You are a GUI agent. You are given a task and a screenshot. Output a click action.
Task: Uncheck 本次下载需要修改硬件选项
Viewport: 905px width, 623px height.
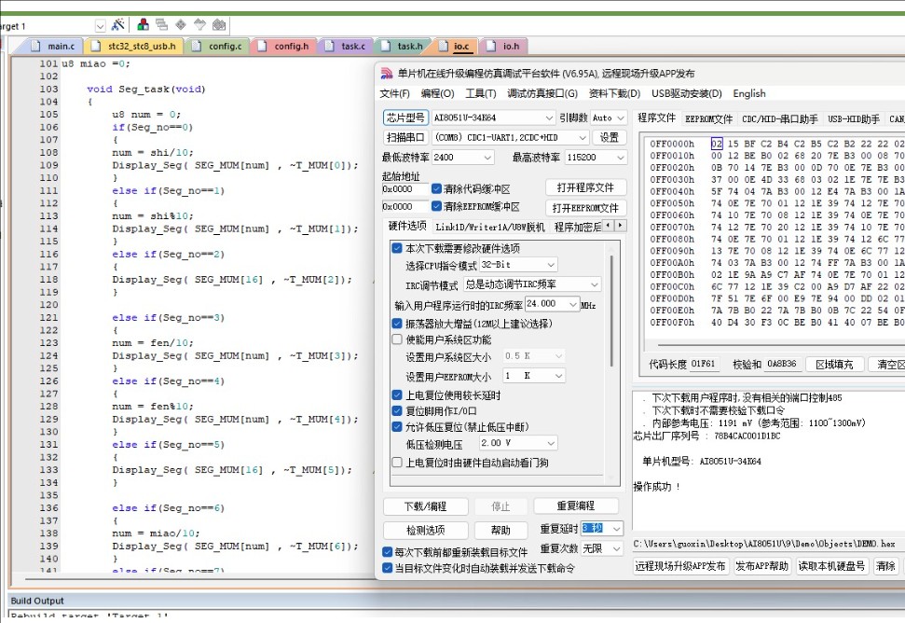(x=396, y=248)
